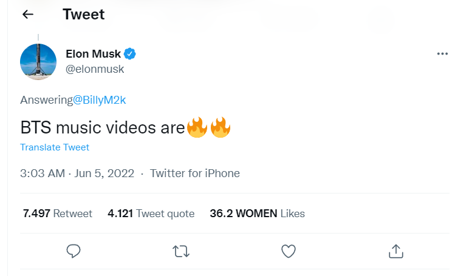
Task: Open the three-dot more options menu
Action: (x=442, y=54)
